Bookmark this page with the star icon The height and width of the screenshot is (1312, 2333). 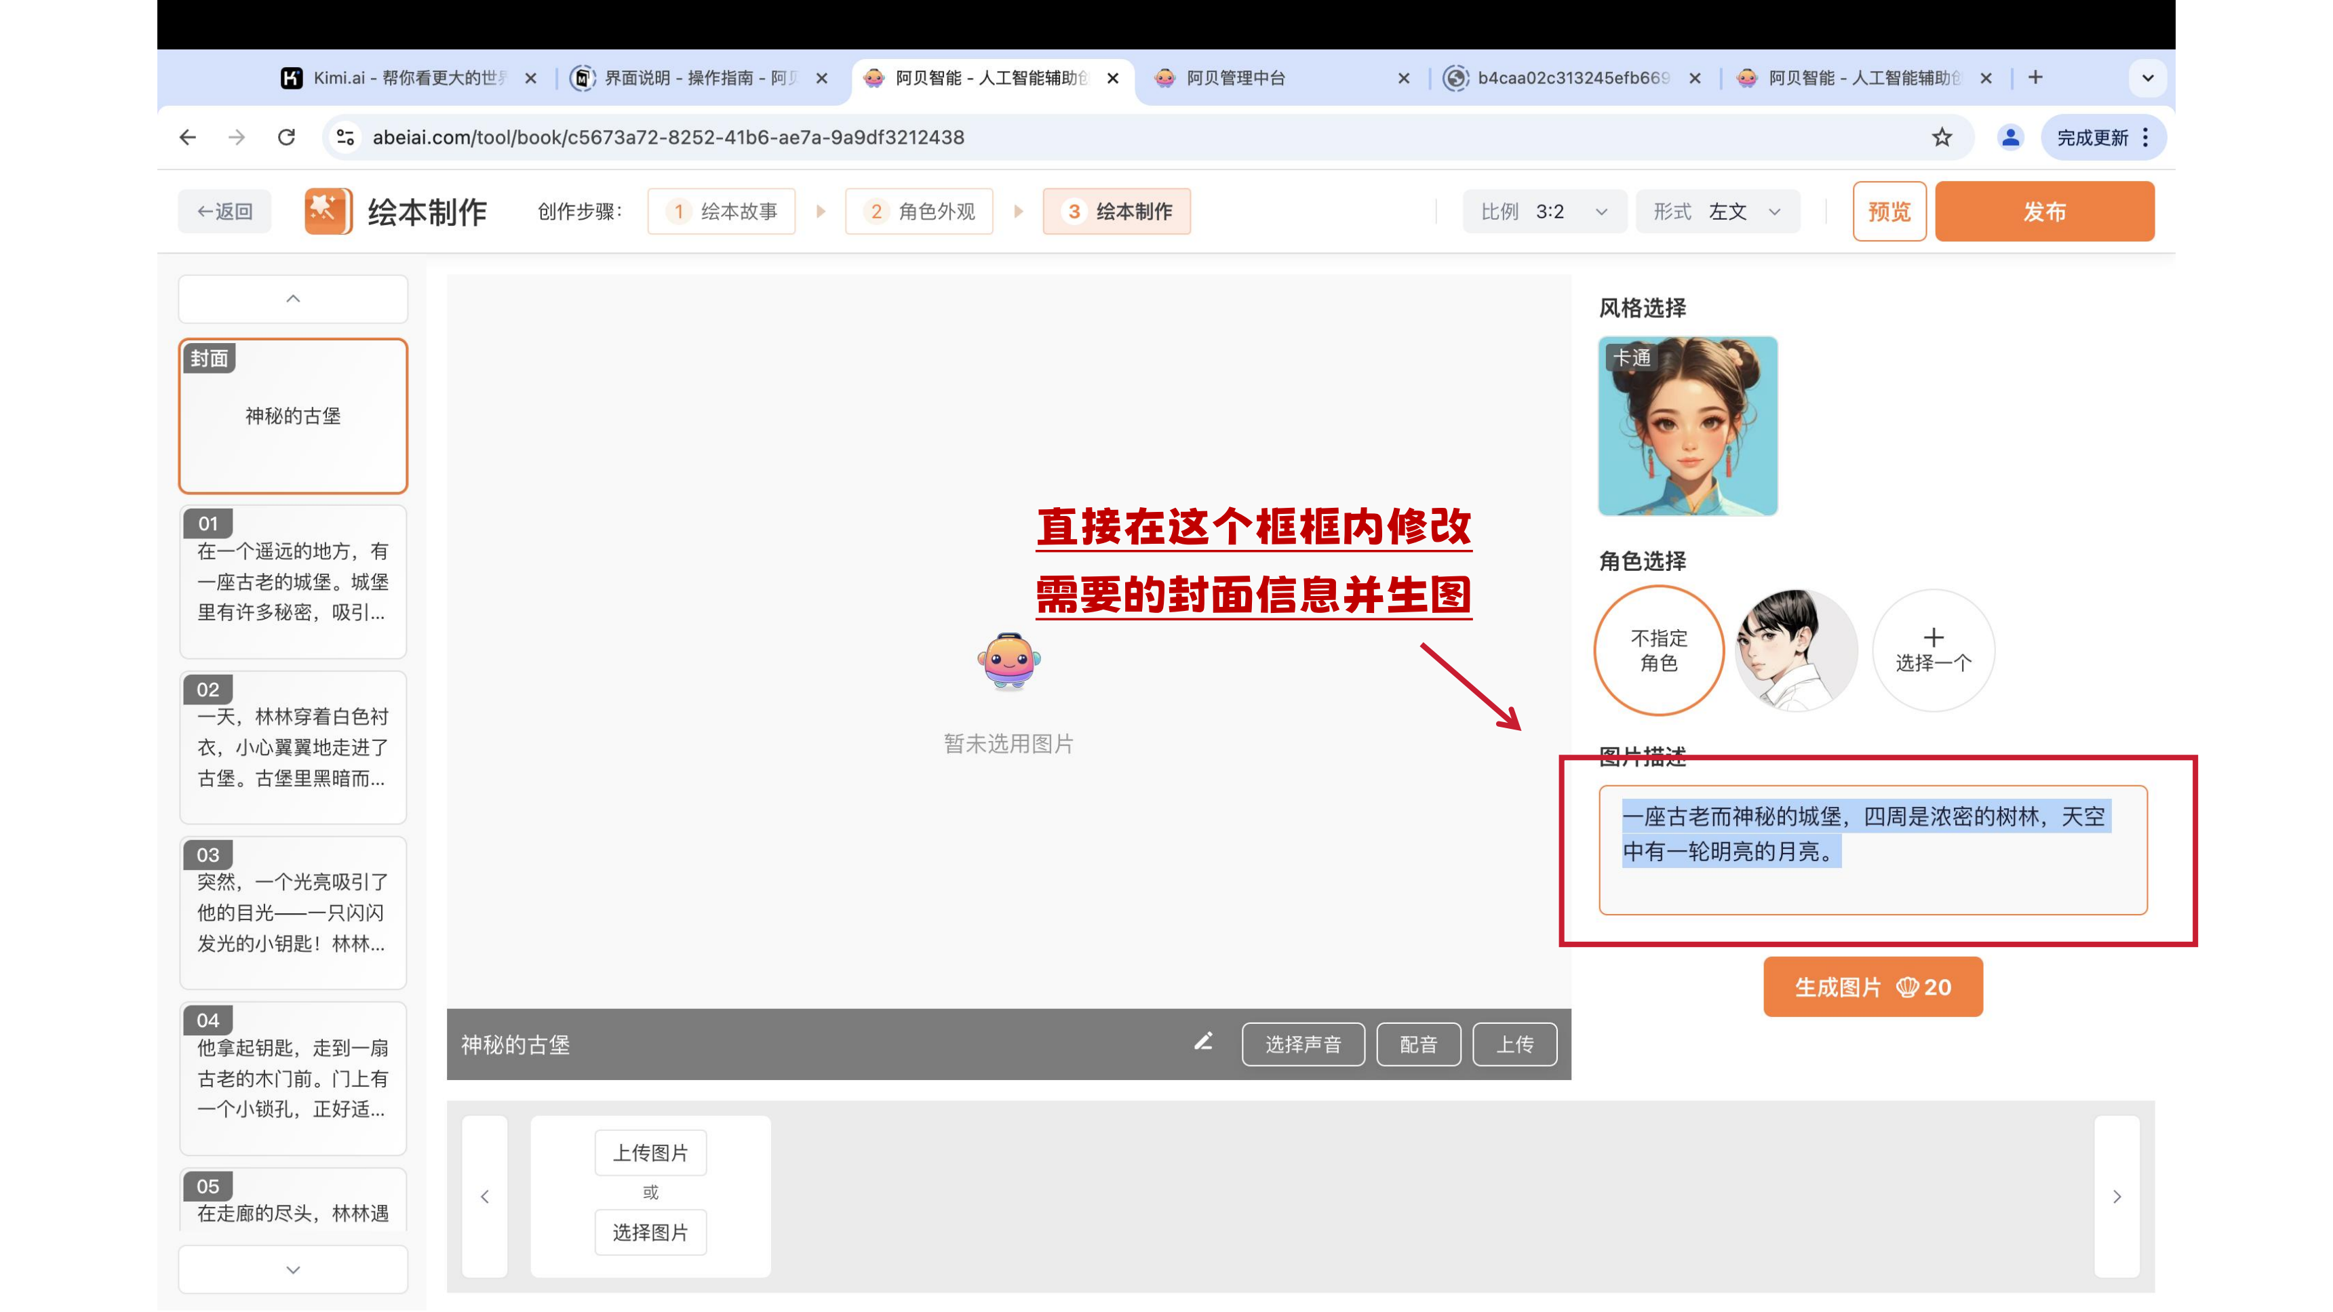pyautogui.click(x=1942, y=138)
